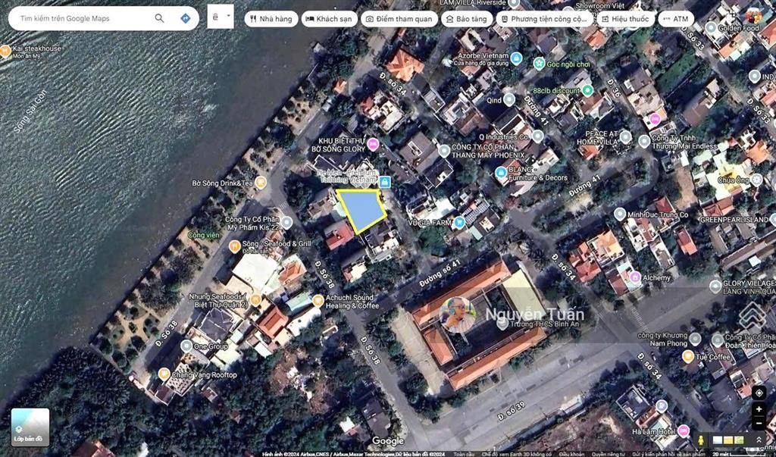
Task: Click the 'GREENPEARLISLAND' place label
Action: click(x=734, y=220)
